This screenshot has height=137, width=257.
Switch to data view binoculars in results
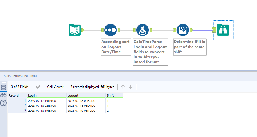[x=3, y=95]
